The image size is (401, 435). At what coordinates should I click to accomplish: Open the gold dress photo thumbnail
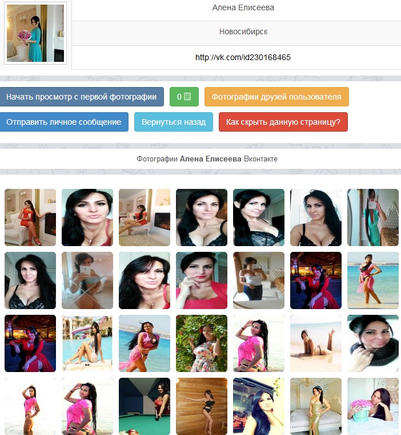[x=316, y=405]
